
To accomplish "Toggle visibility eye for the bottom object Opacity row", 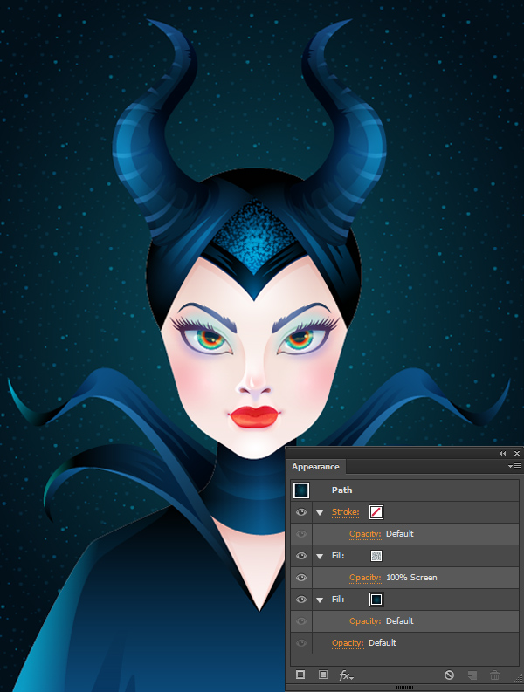I will point(301,643).
